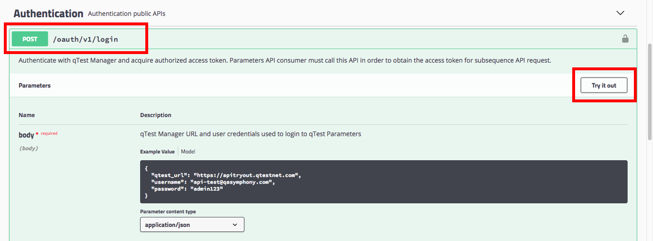Click the Parameters section header
This screenshot has width=653, height=241.
(x=34, y=86)
